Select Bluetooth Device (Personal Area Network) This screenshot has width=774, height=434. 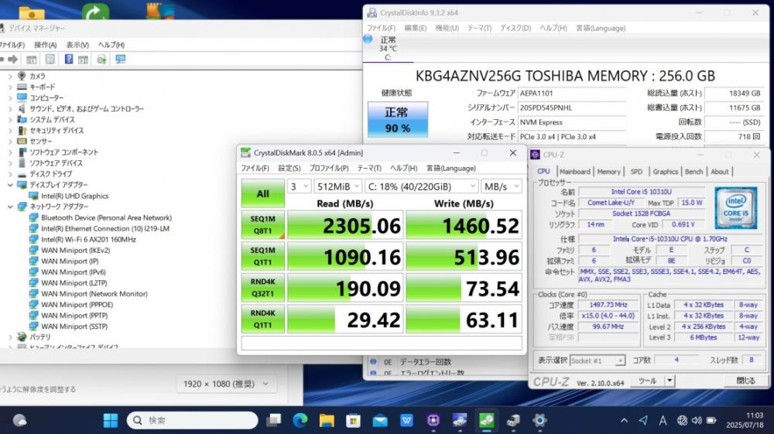tap(106, 217)
